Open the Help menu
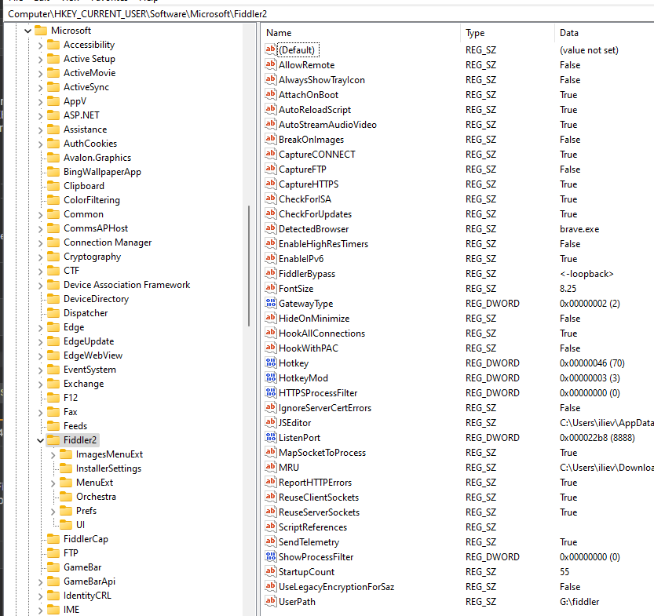Image resolution: width=654 pixels, height=616 pixels. tap(145, 2)
